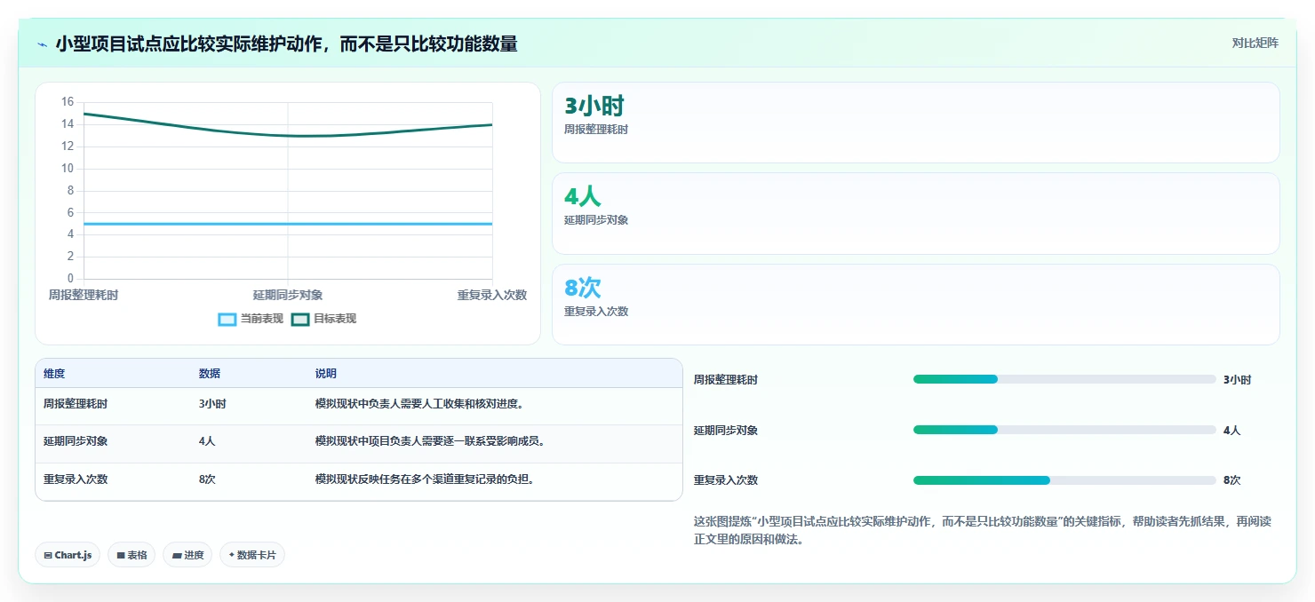Click the light blue 当前表现 line in chart

[288, 224]
